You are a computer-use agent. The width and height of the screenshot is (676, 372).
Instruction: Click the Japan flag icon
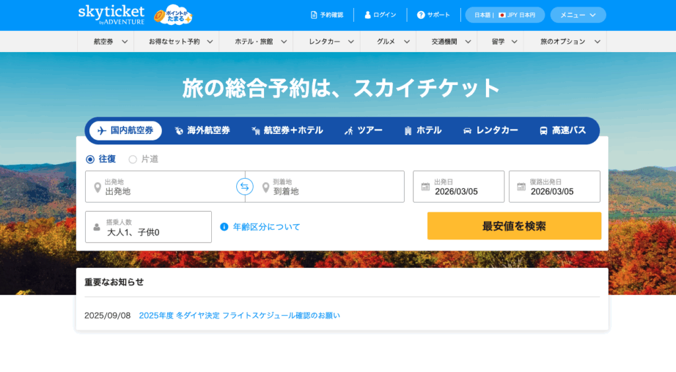[x=502, y=15]
